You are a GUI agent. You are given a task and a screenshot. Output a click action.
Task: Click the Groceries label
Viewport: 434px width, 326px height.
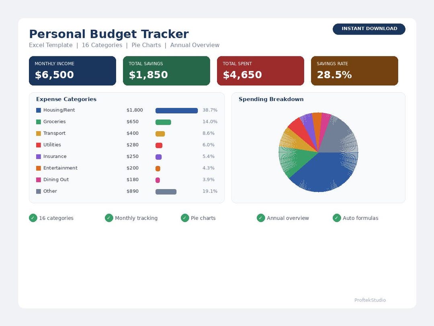[x=55, y=122]
